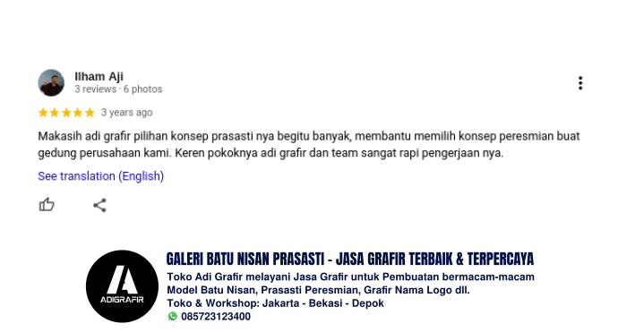This screenshot has width=618, height=332.
Task: Click 'Toko & Workshop: Jakarta - Bekasi - Depok'
Action: [x=275, y=303]
